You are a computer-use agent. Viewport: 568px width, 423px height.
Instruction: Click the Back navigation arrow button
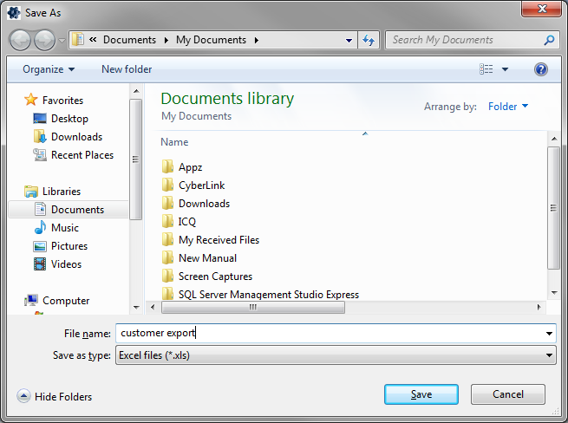tap(21, 40)
